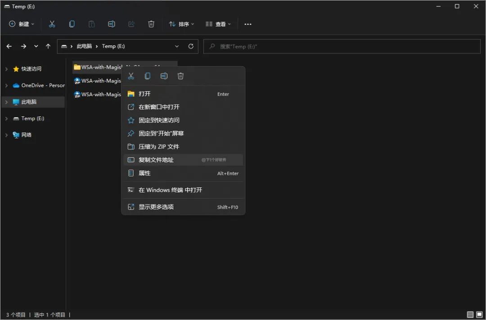Open the 新建 (New) dropdown
The height and width of the screenshot is (320, 486).
coord(22,24)
